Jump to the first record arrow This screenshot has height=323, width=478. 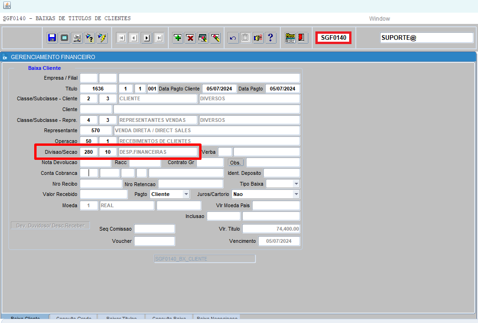(x=121, y=38)
